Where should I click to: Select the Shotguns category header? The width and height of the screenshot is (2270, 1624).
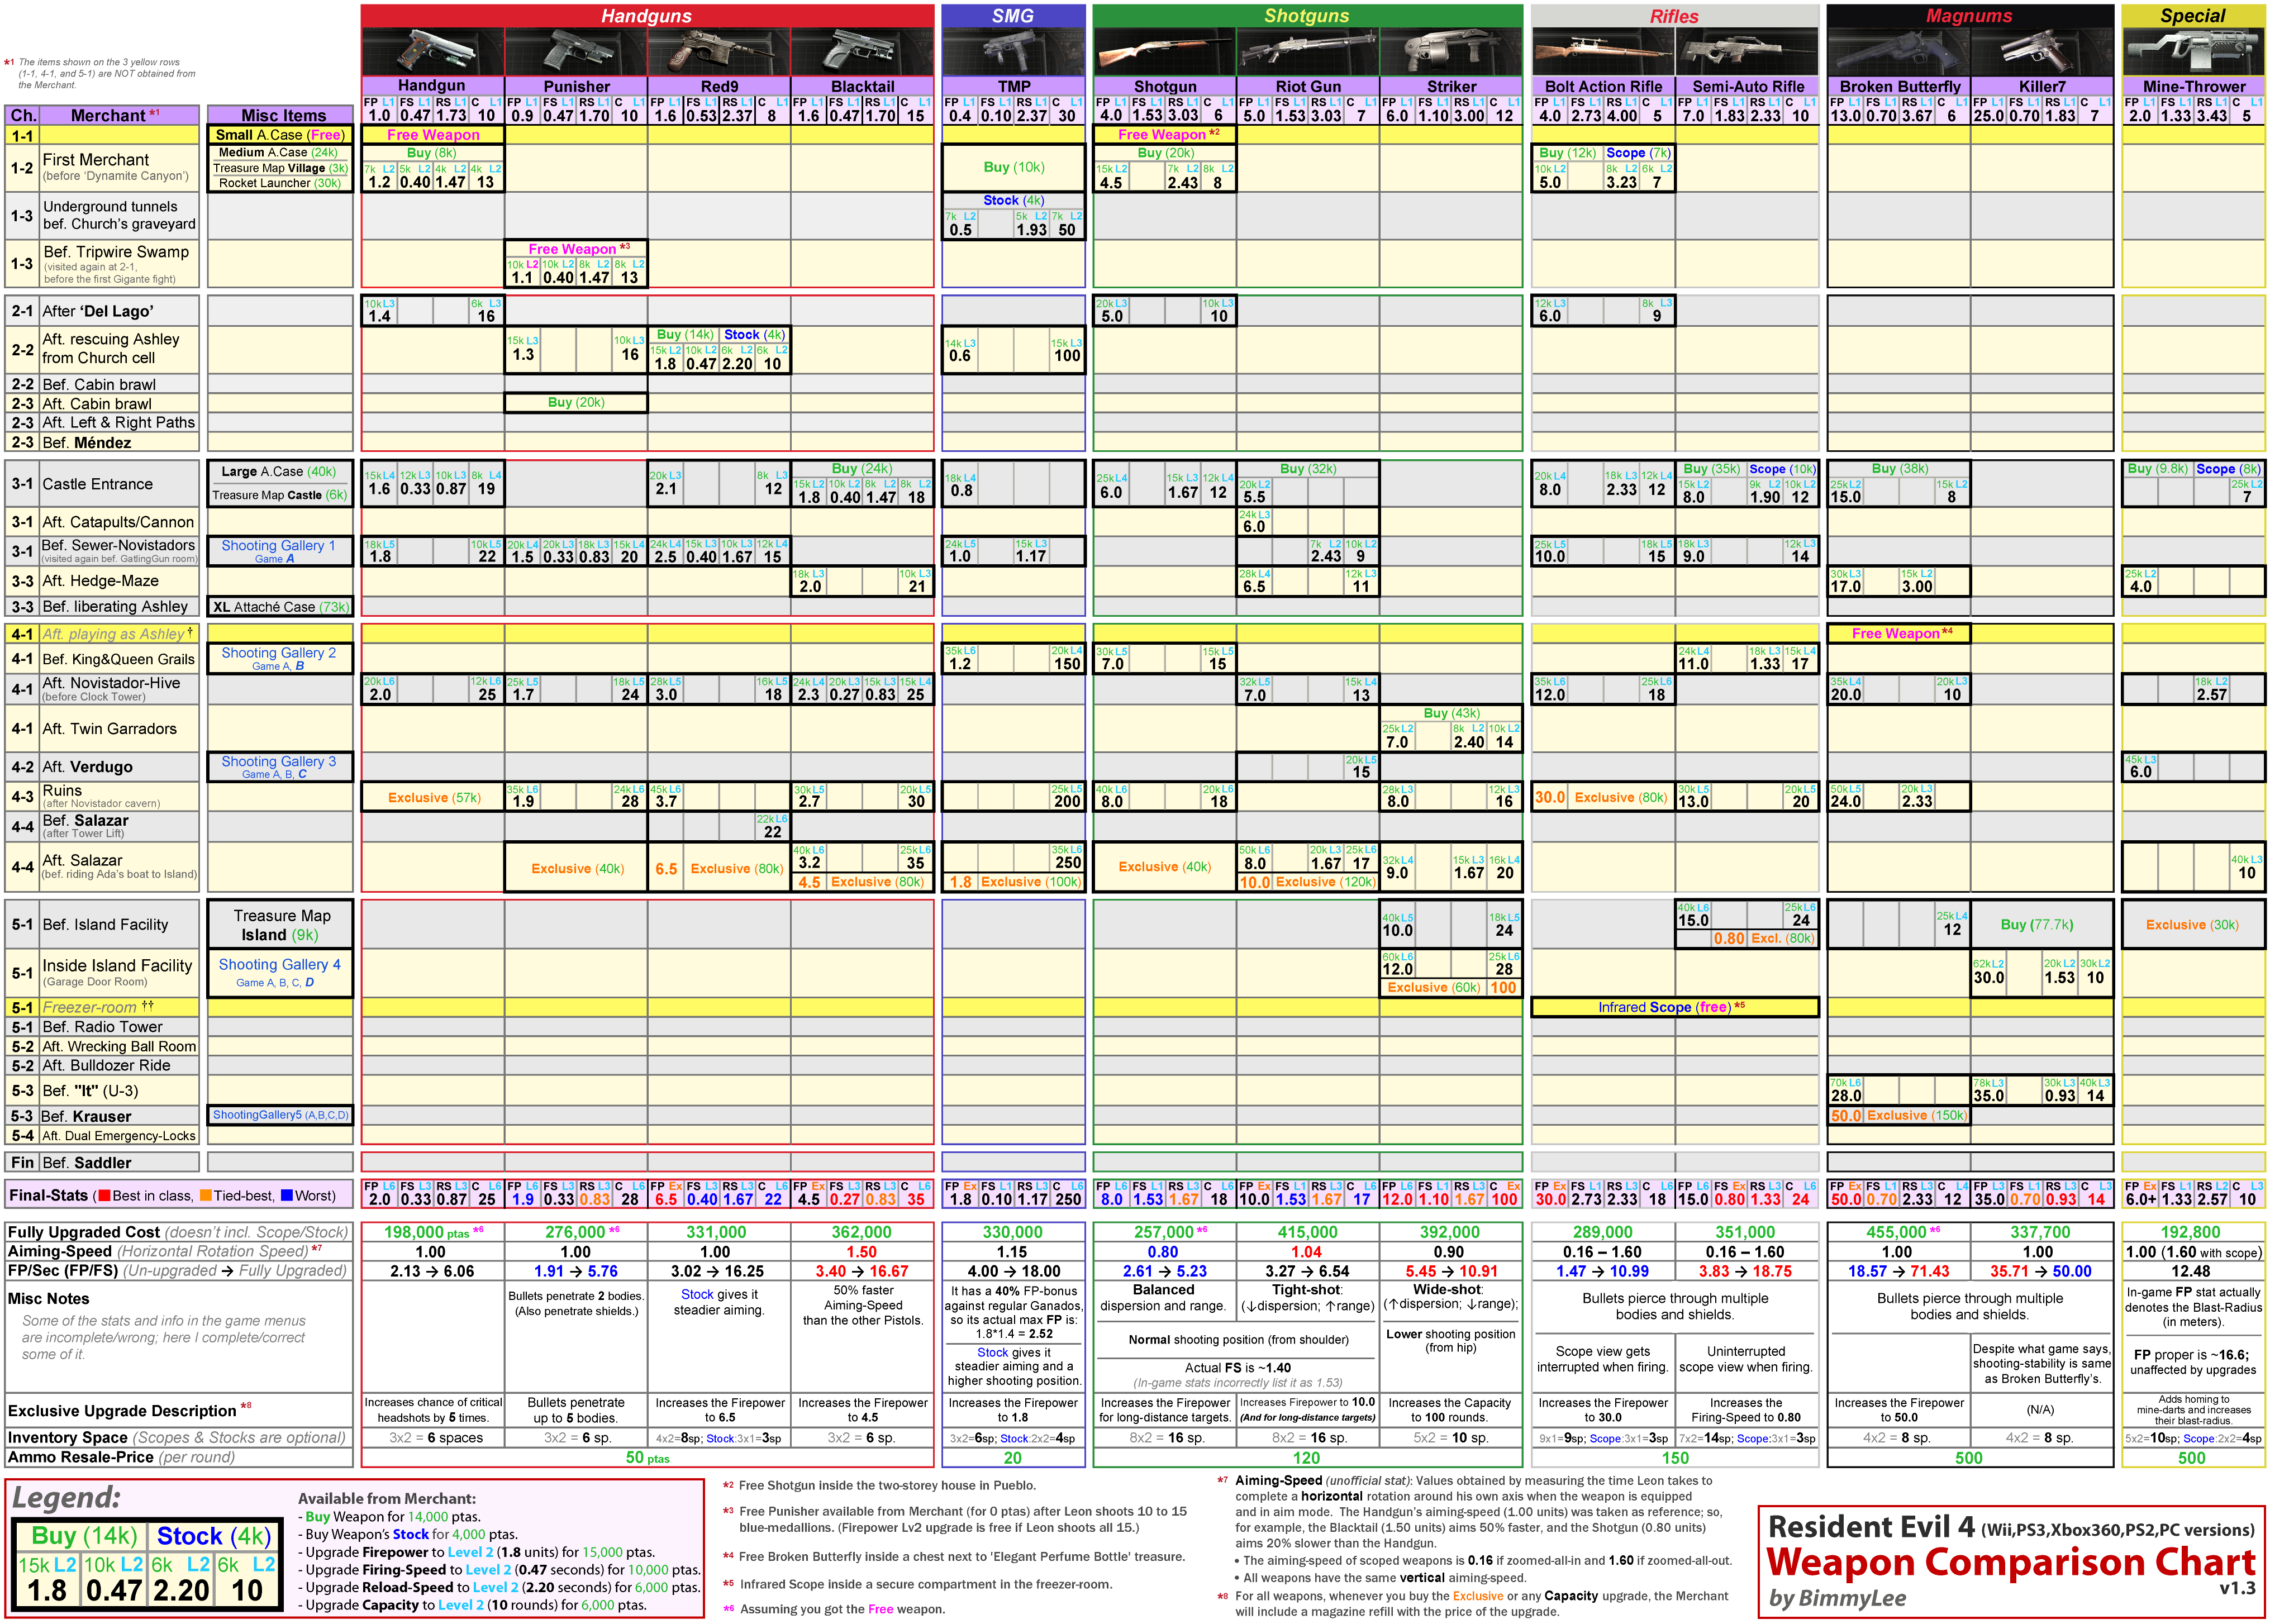click(x=1307, y=16)
